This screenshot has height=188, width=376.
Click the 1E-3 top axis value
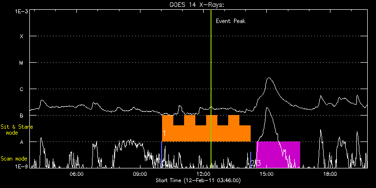[x=22, y=11]
